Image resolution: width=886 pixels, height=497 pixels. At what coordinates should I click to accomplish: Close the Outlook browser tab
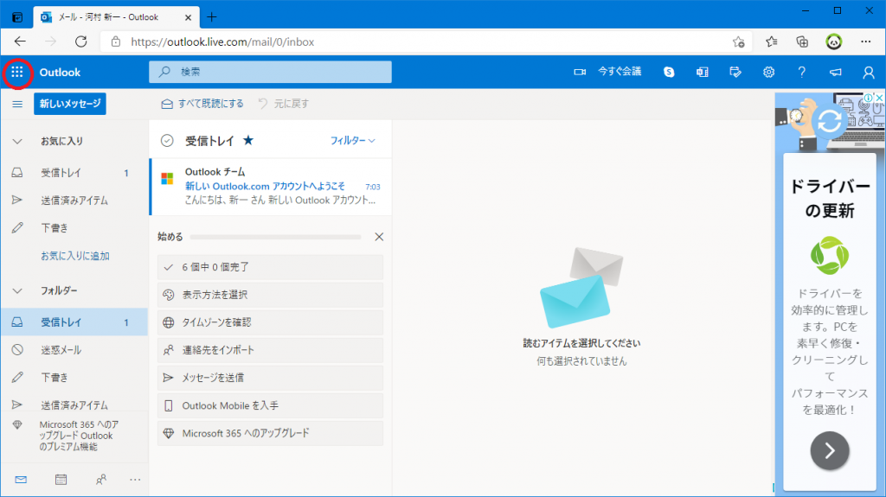[188, 17]
